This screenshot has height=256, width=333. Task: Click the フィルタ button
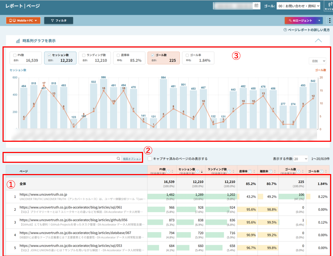[x=58, y=20]
